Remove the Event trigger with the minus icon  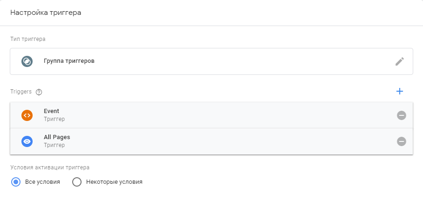[401, 115]
